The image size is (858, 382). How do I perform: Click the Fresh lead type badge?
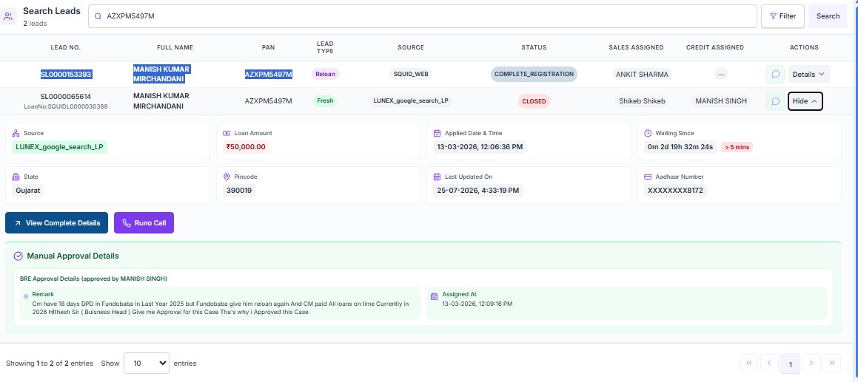[x=325, y=100]
